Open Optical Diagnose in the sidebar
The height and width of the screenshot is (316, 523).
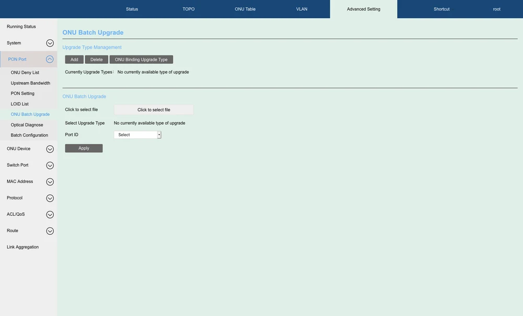coord(27,125)
